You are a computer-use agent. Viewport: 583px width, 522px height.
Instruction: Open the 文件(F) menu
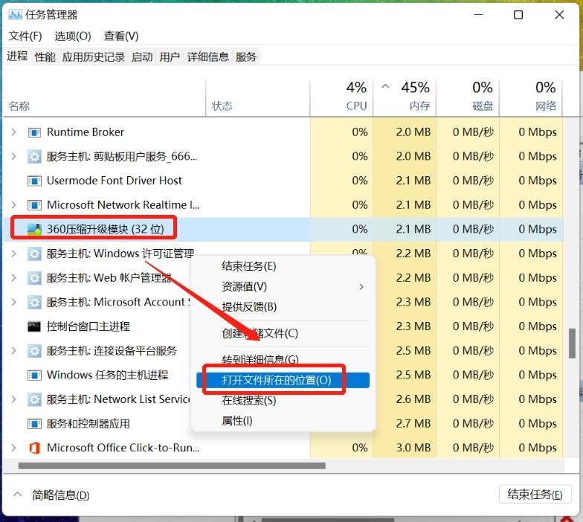(x=25, y=36)
